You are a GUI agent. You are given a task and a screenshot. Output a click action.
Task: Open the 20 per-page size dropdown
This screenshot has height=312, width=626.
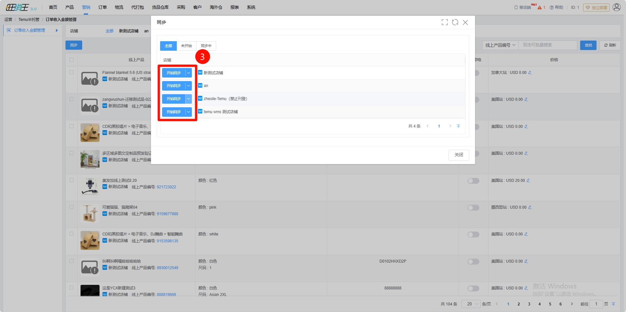point(471,304)
